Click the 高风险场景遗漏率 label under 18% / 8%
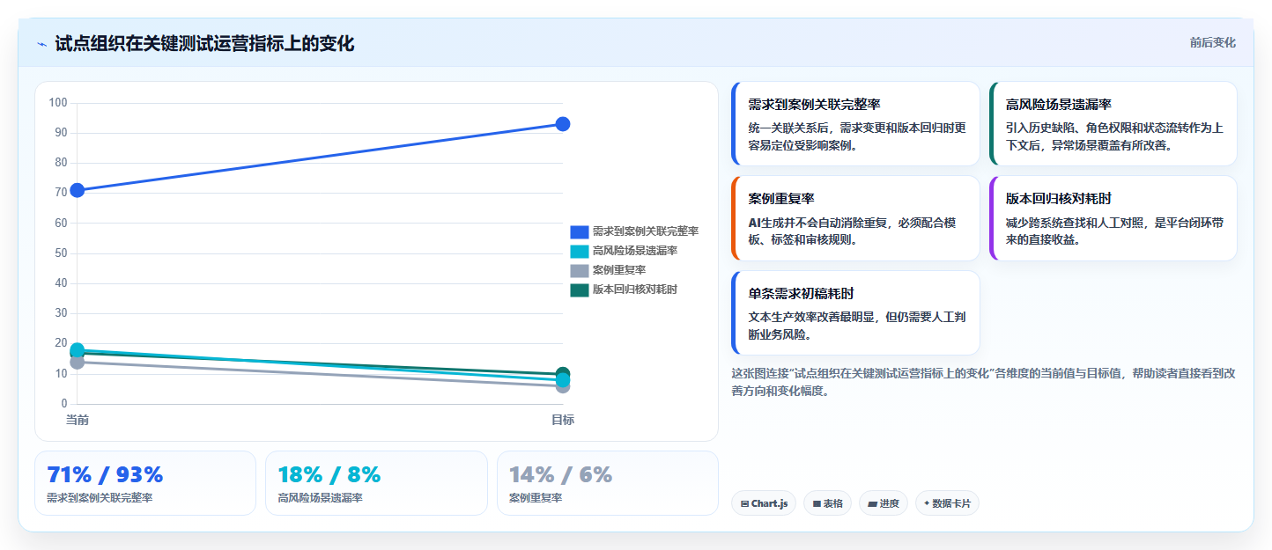1272x550 pixels. (320, 498)
